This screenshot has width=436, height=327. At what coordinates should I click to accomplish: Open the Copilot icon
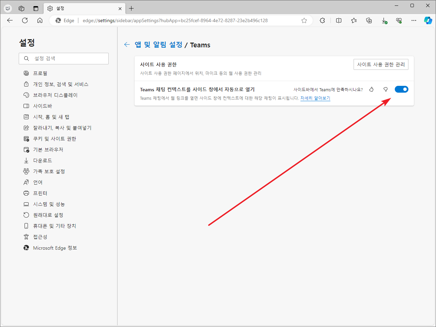428,20
